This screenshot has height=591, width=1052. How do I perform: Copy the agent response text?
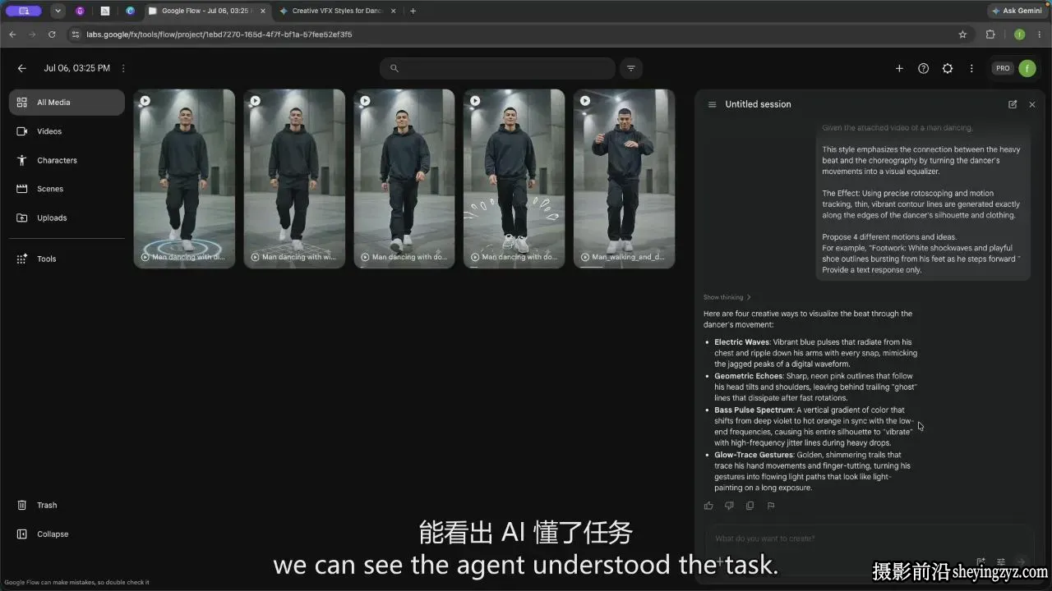(x=750, y=506)
